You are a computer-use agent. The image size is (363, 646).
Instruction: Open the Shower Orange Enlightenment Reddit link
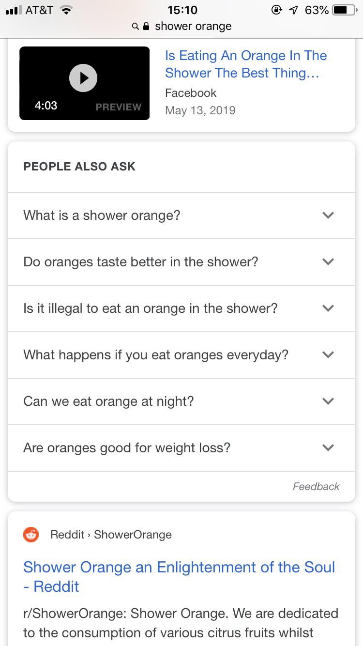click(179, 576)
